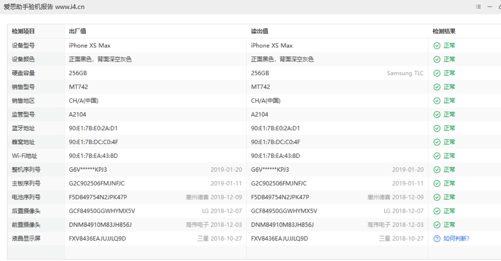Select the 主板序列号 row label
This screenshot has height=261, width=501.
26,184
